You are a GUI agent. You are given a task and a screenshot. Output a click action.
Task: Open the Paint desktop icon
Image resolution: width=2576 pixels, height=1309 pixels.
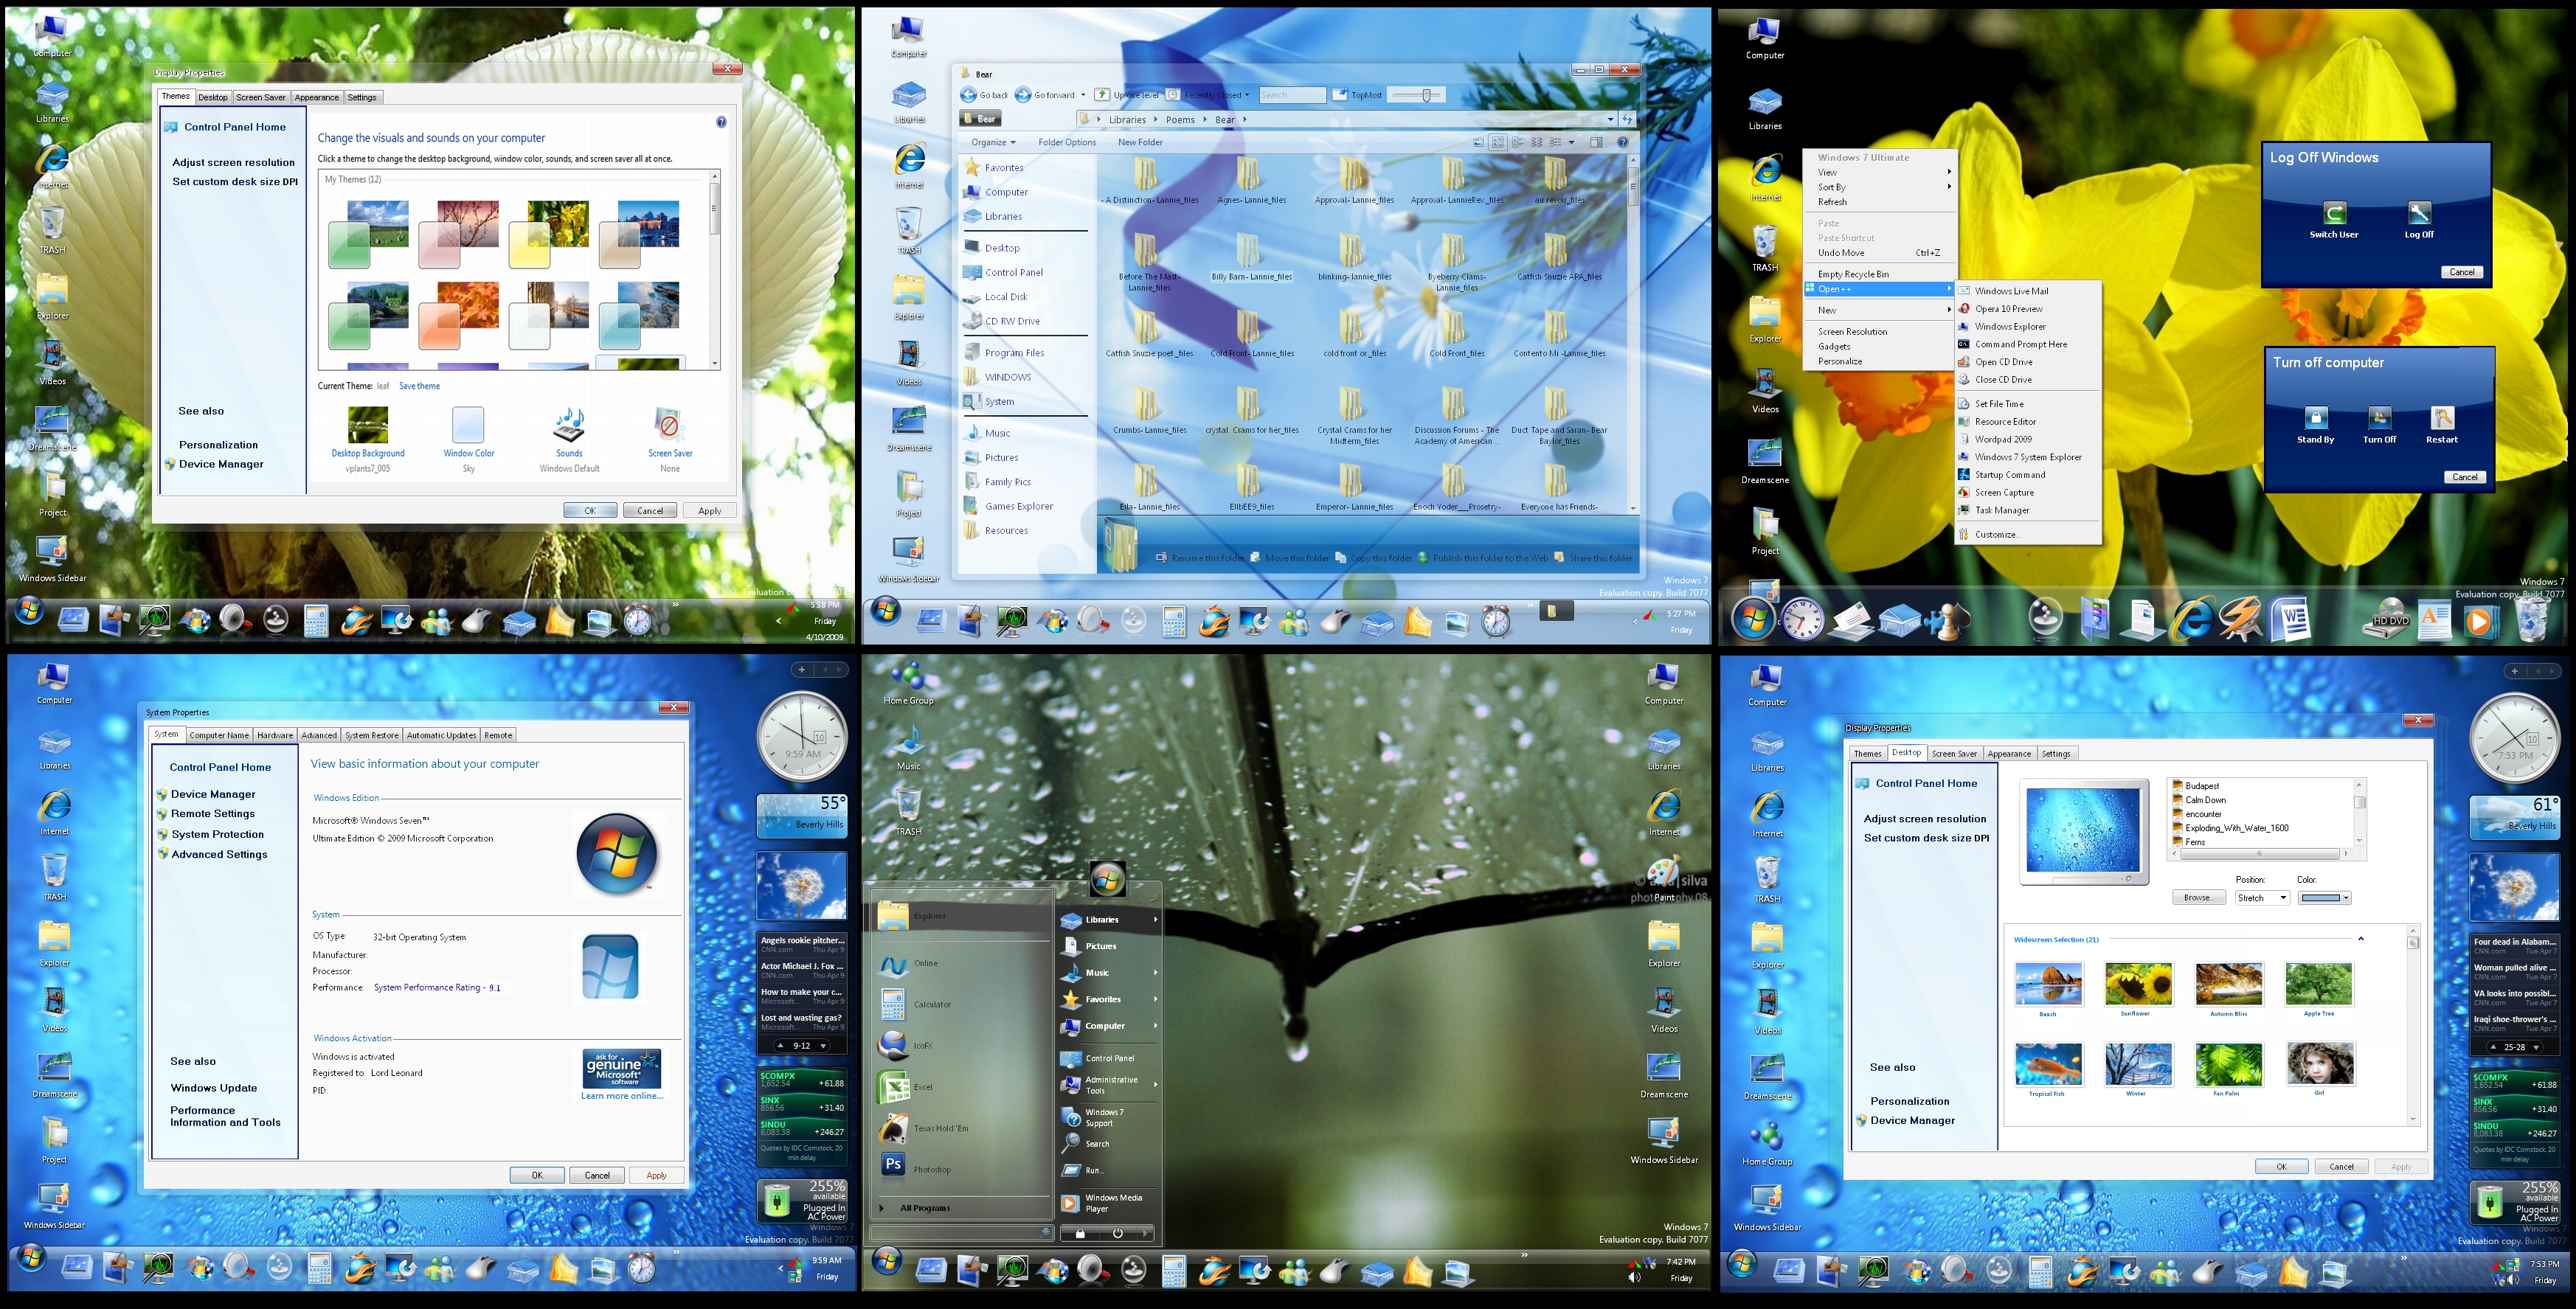(1664, 876)
